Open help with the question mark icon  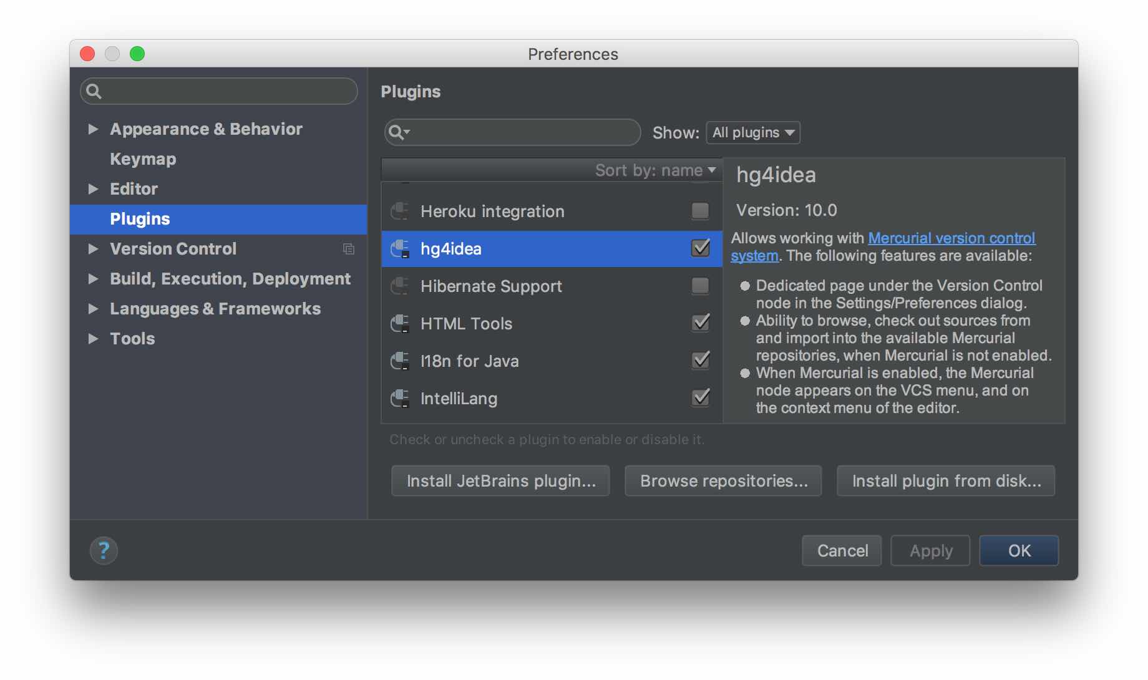(x=104, y=550)
